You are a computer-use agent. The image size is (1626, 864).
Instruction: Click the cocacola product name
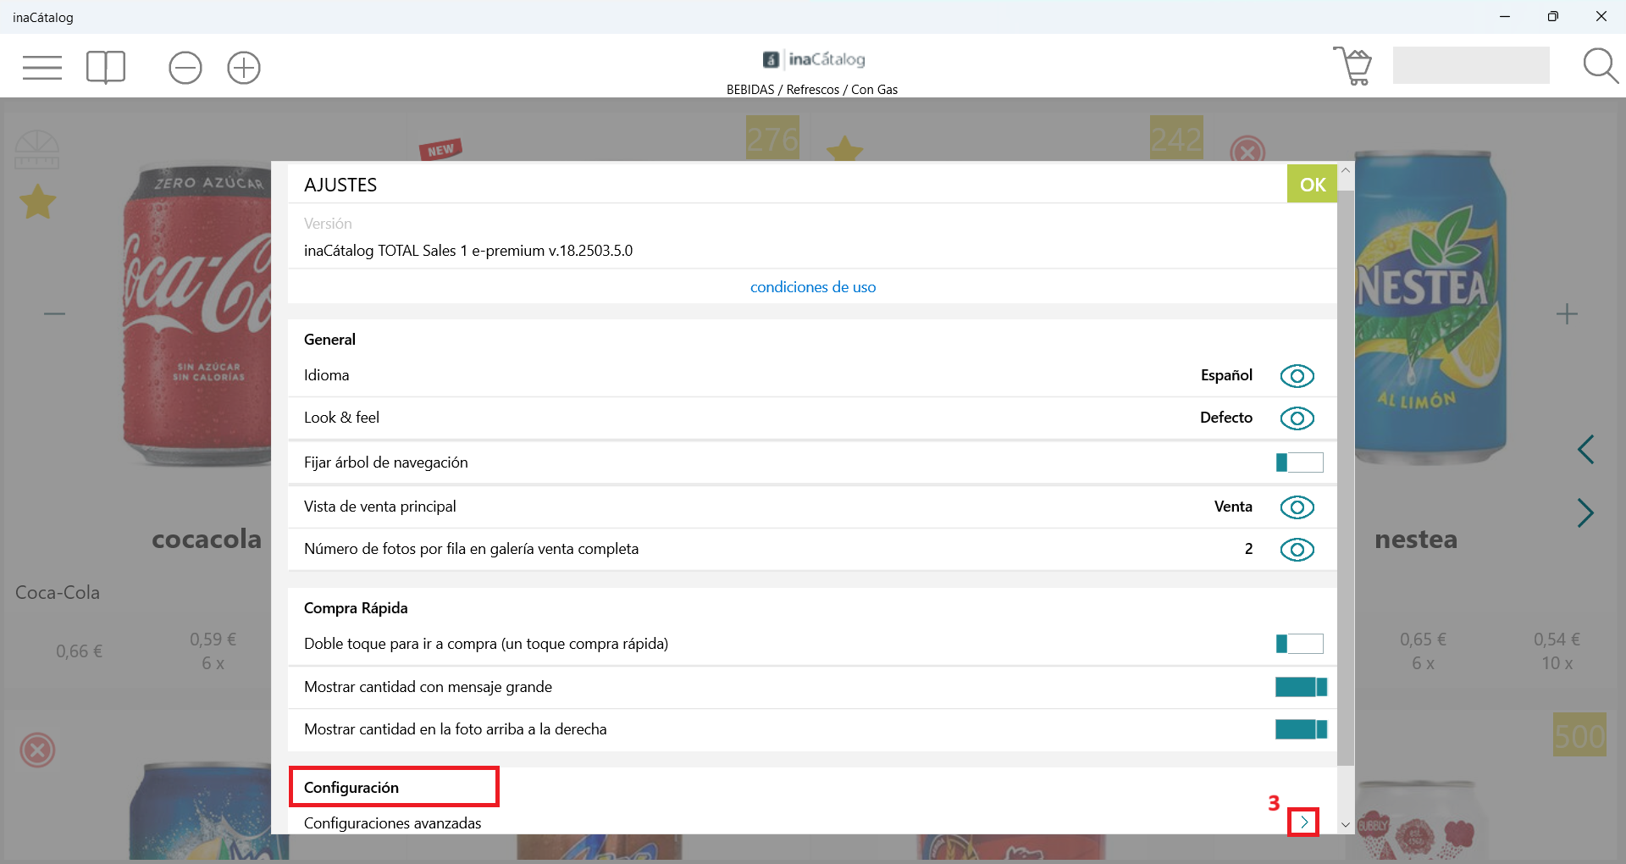207,540
